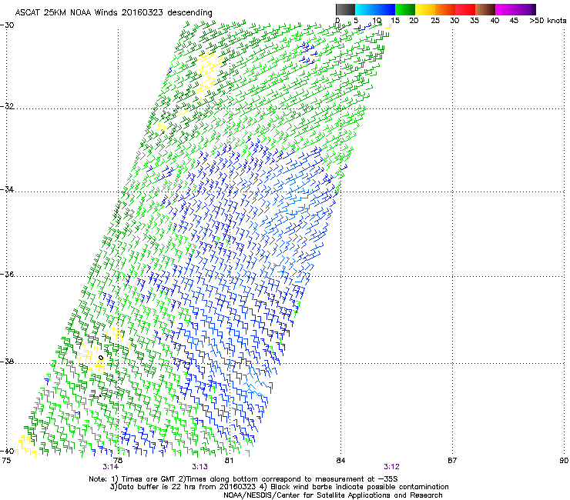570x500 pixels.
Task: Click the latitude label -32
Action: [7, 106]
